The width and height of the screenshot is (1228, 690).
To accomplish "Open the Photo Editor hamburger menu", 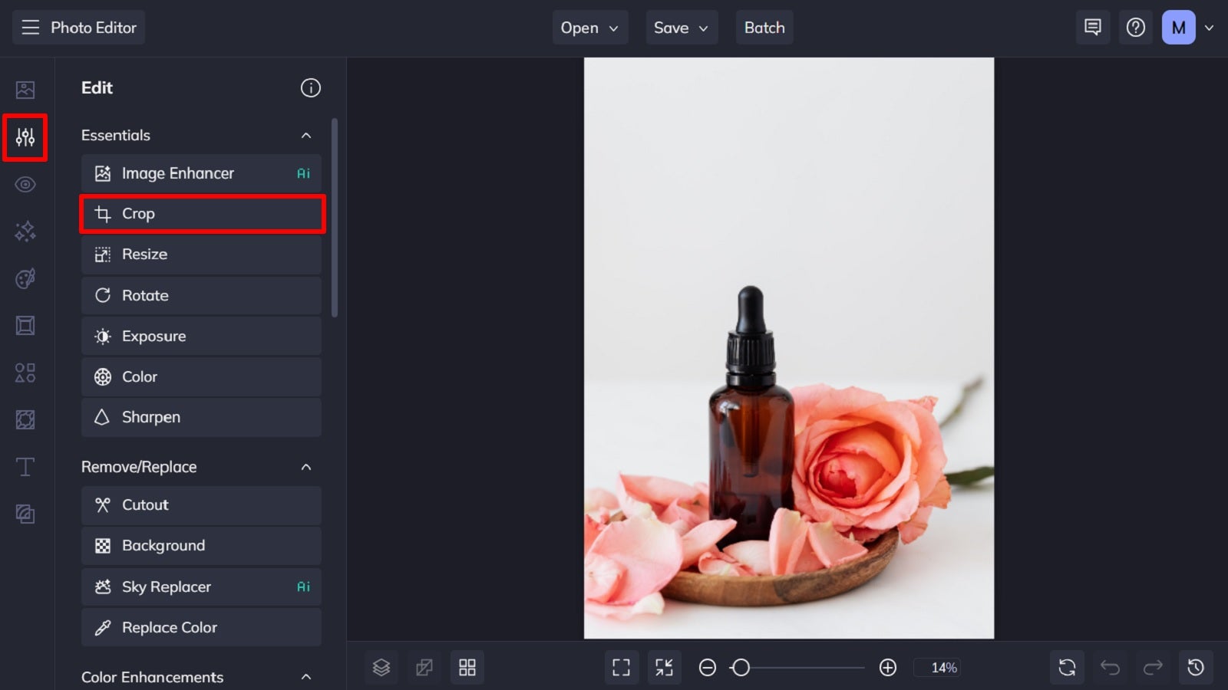I will (31, 28).
